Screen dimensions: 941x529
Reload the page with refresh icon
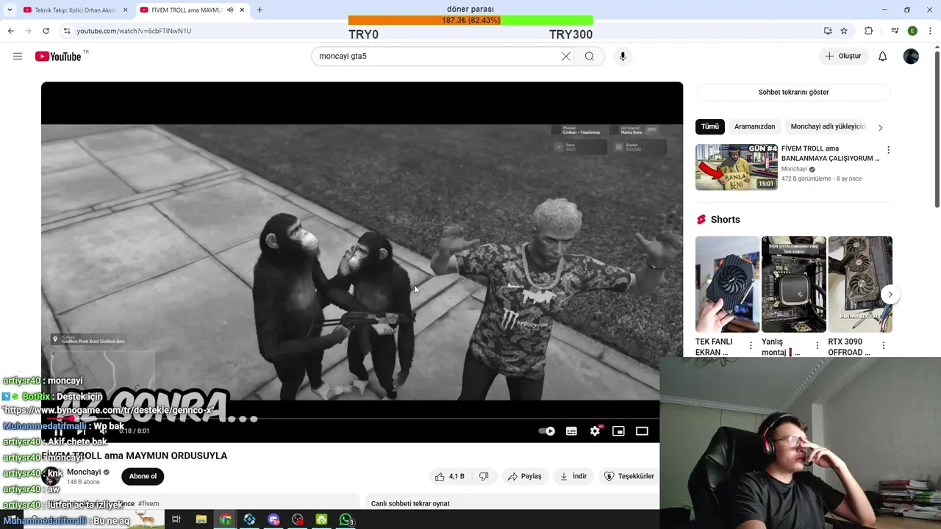point(46,31)
